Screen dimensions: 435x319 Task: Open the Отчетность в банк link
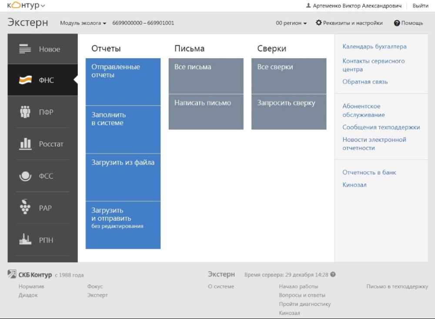pos(369,173)
